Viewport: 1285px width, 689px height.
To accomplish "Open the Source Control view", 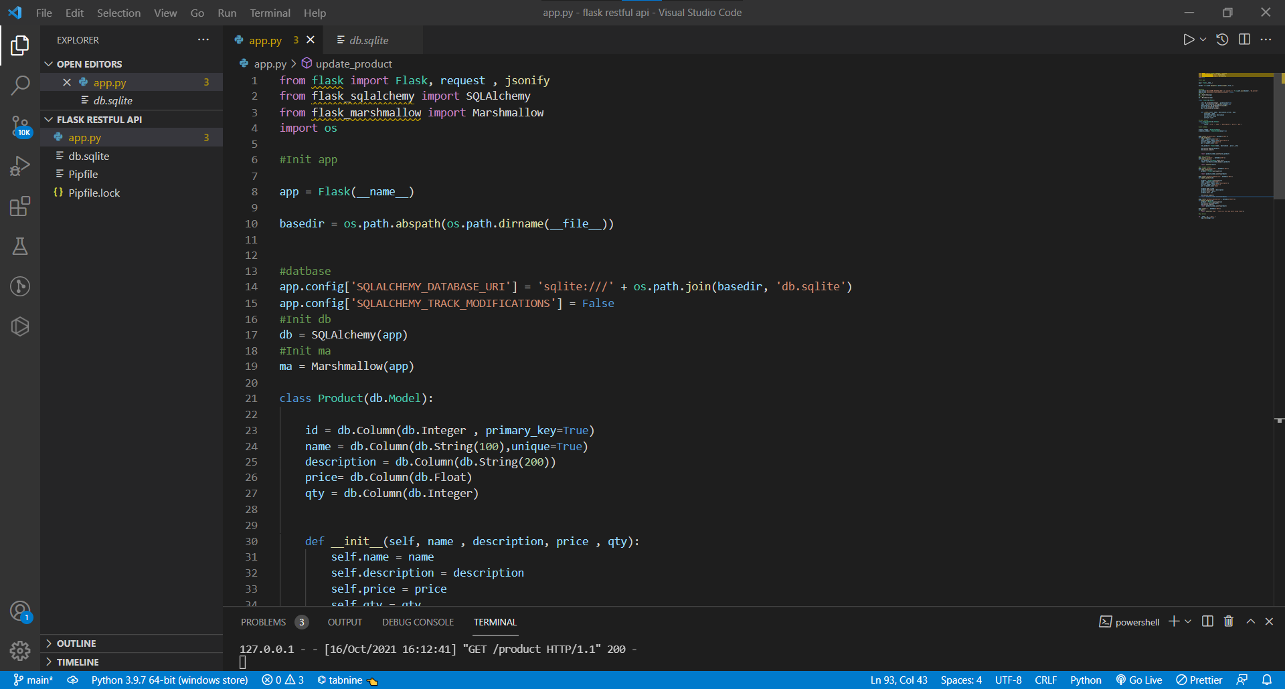I will pyautogui.click(x=20, y=125).
